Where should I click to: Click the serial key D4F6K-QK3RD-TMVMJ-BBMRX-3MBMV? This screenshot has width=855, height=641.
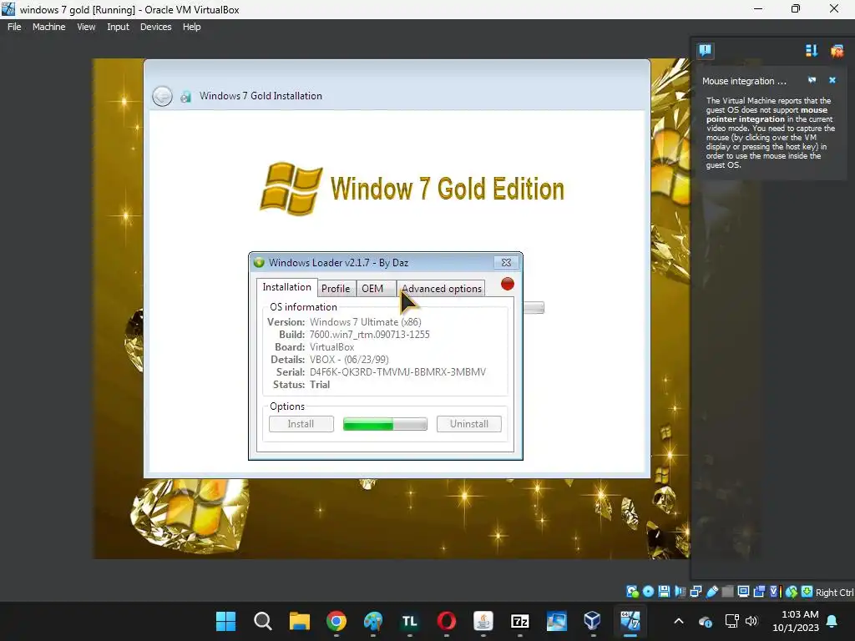pos(397,372)
